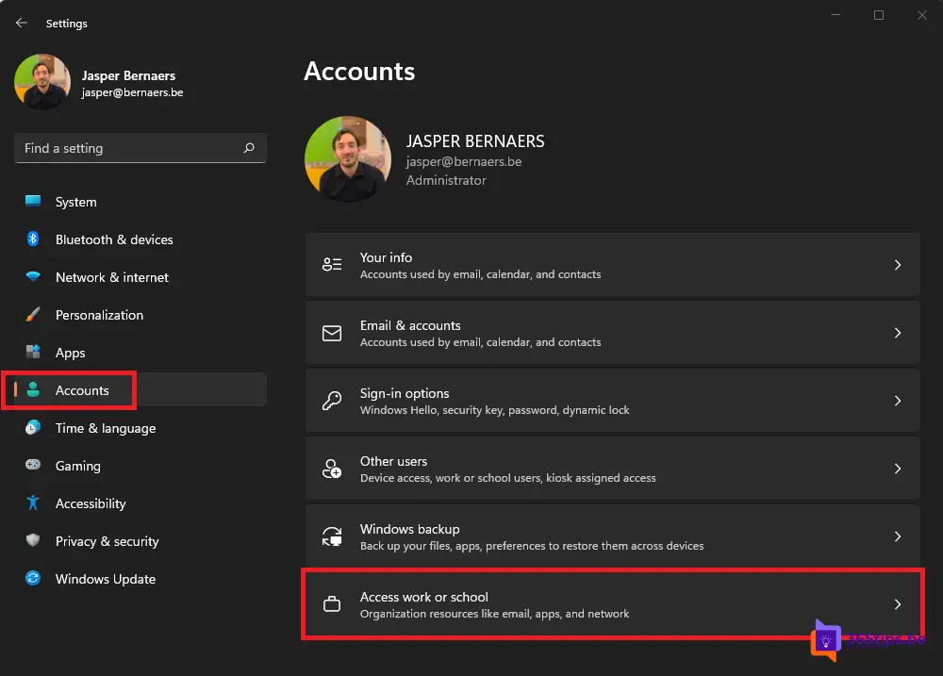Click the Email envelope icon
This screenshot has width=943, height=676.
[x=332, y=333]
